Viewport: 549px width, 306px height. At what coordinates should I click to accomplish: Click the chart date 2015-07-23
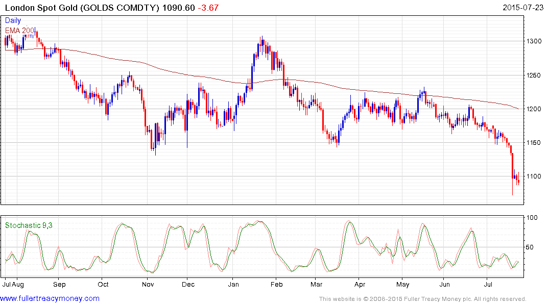click(x=523, y=8)
